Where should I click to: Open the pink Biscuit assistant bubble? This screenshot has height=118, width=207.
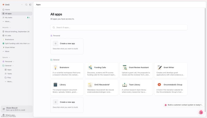pos(201,112)
